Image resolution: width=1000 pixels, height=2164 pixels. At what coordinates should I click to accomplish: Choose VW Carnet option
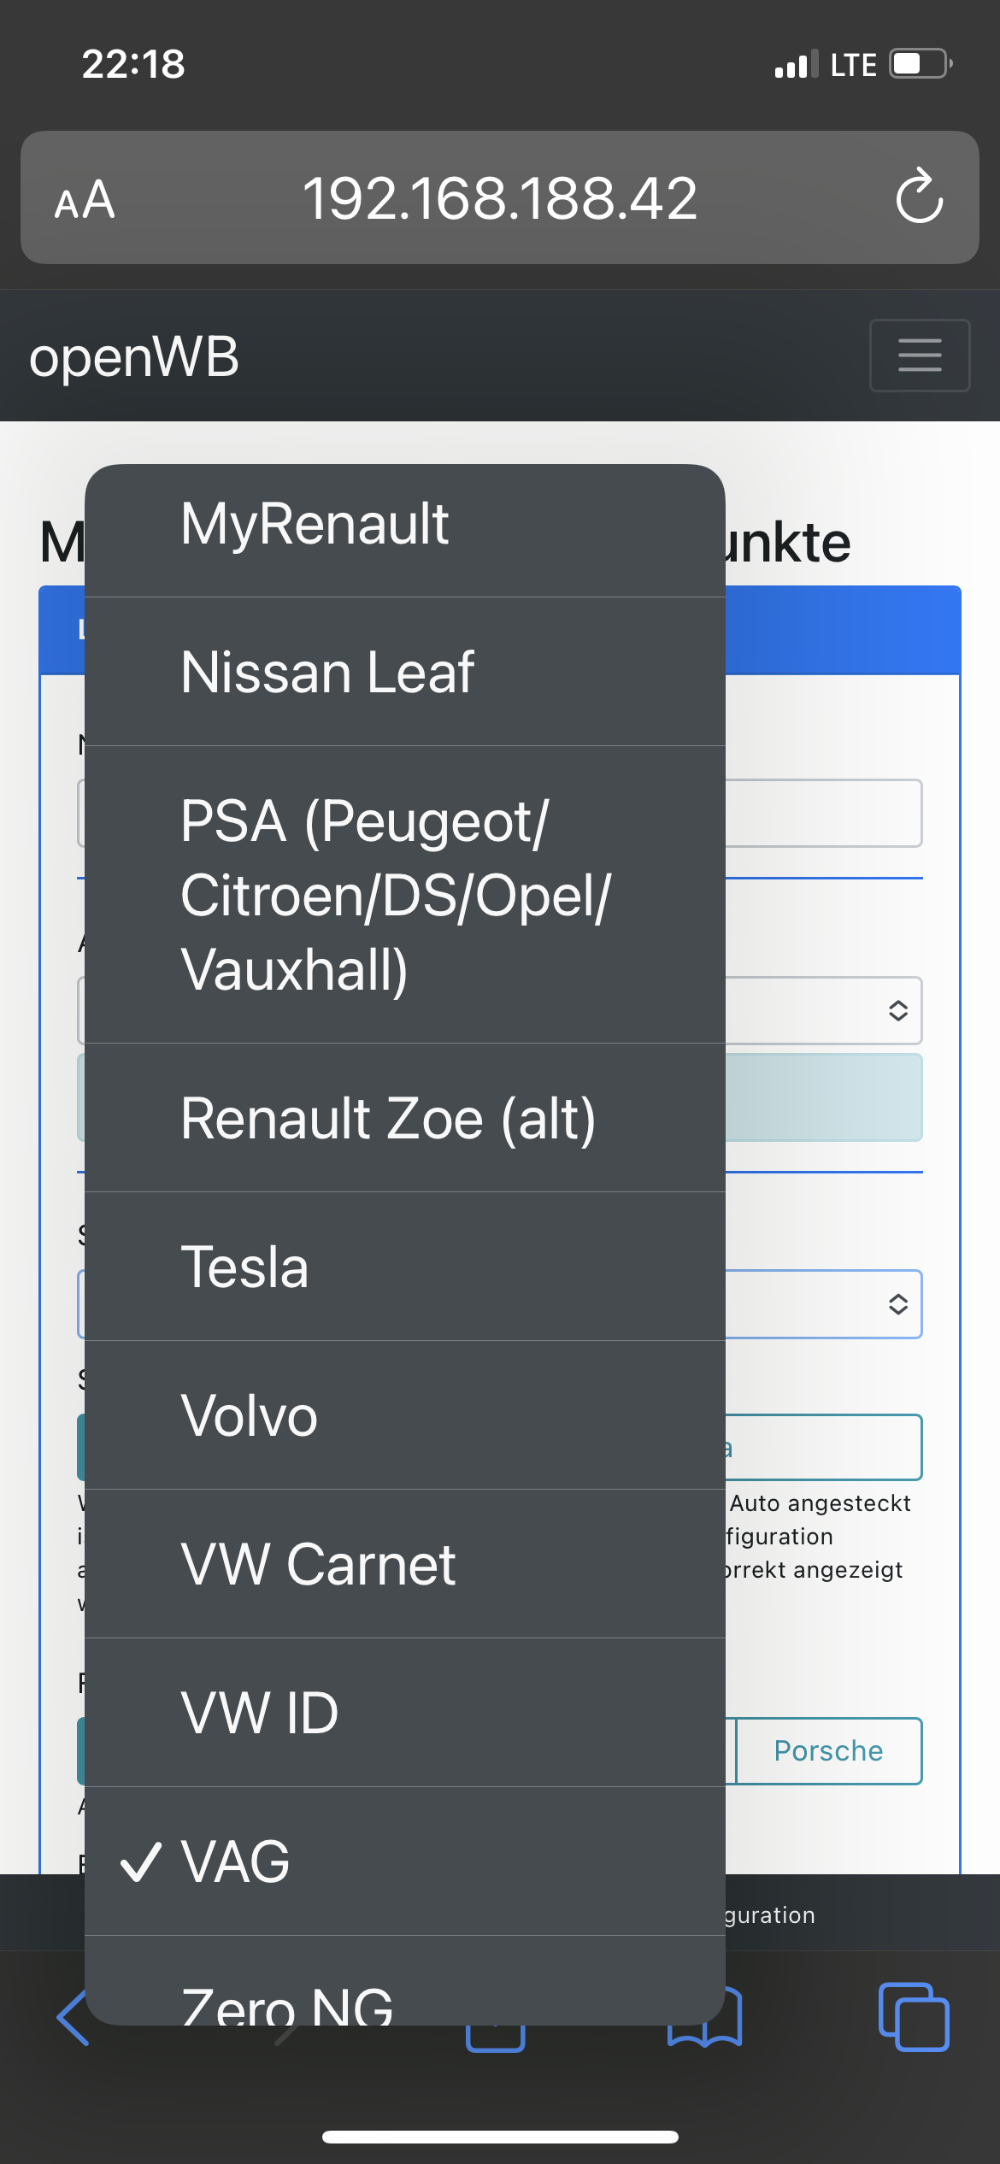tap(405, 1564)
